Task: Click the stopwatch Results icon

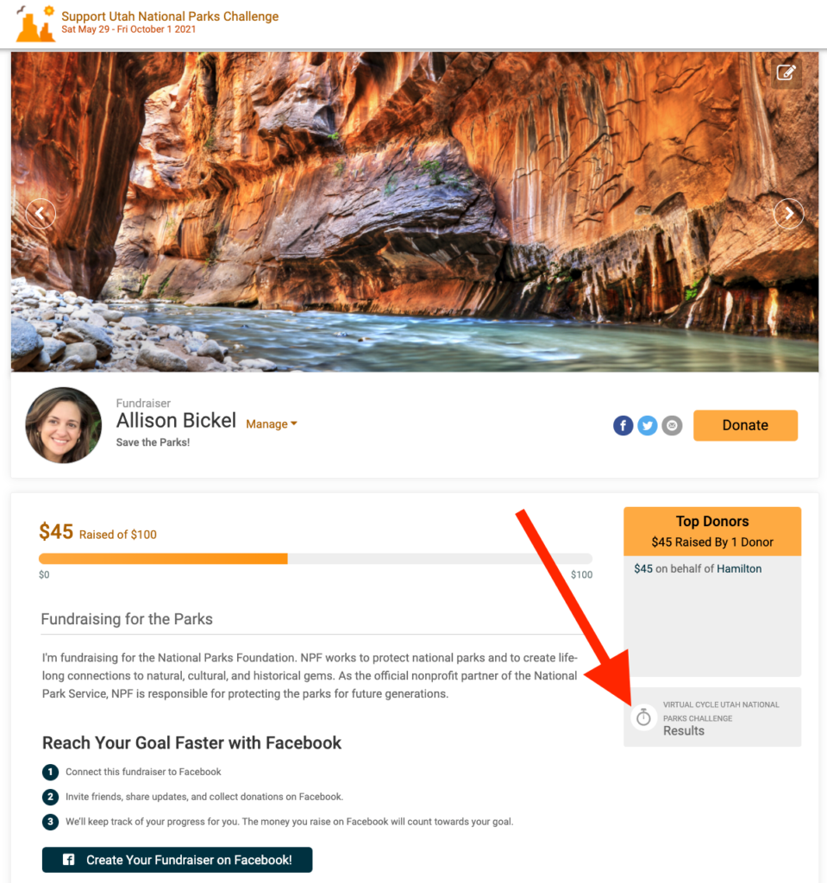Action: (643, 717)
